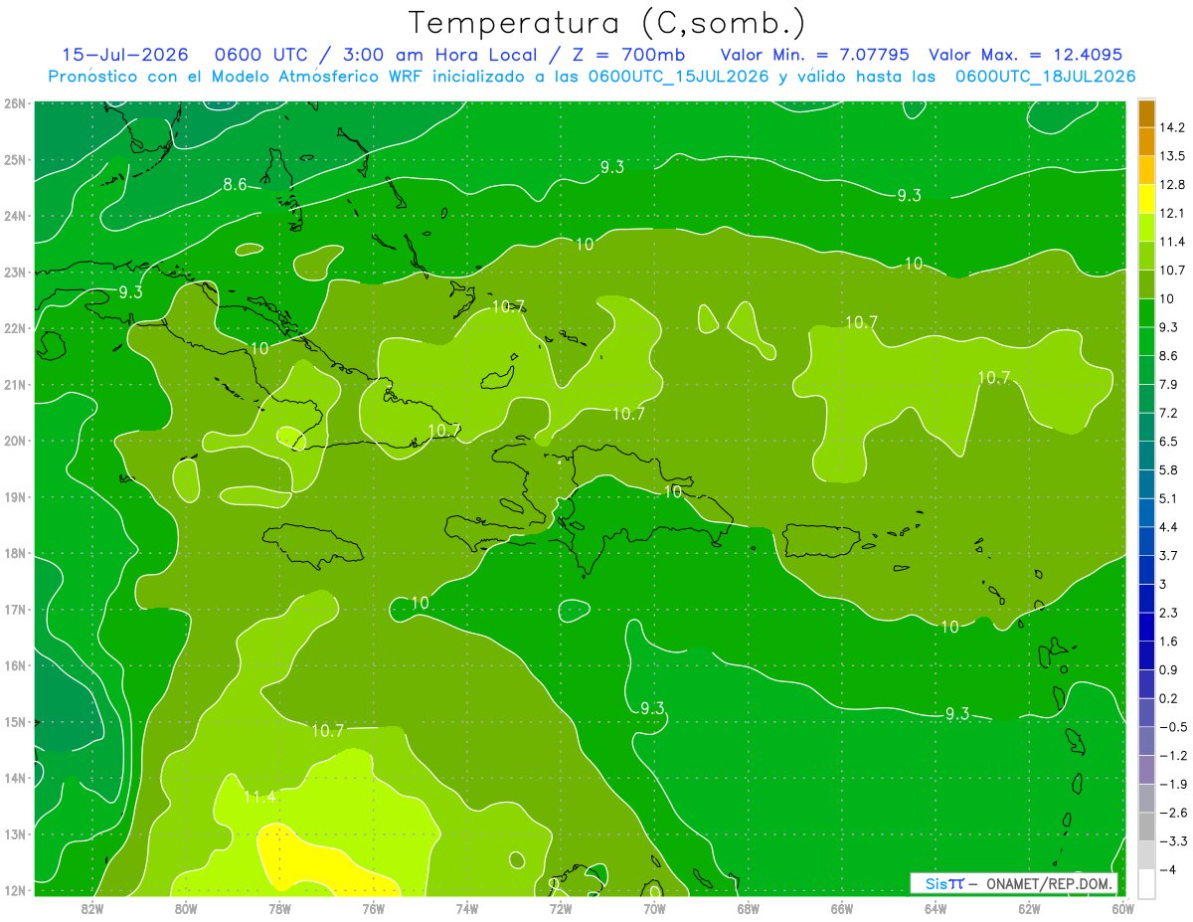Screen dimensions: 1193x922
Task: Click the 13.5 label on the color legend
Action: 1172,156
